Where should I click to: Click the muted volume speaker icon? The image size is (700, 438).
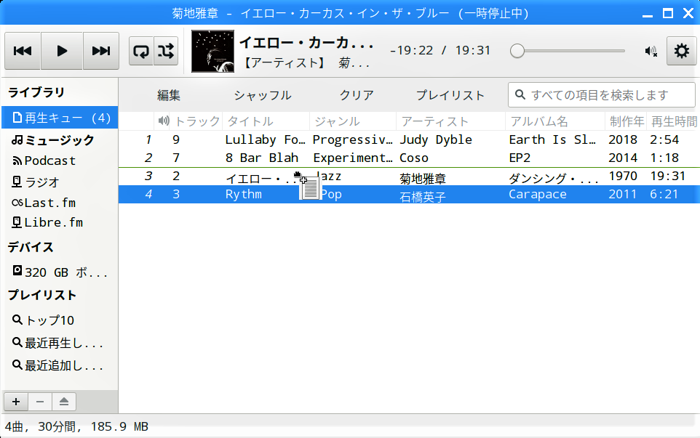[x=651, y=52]
